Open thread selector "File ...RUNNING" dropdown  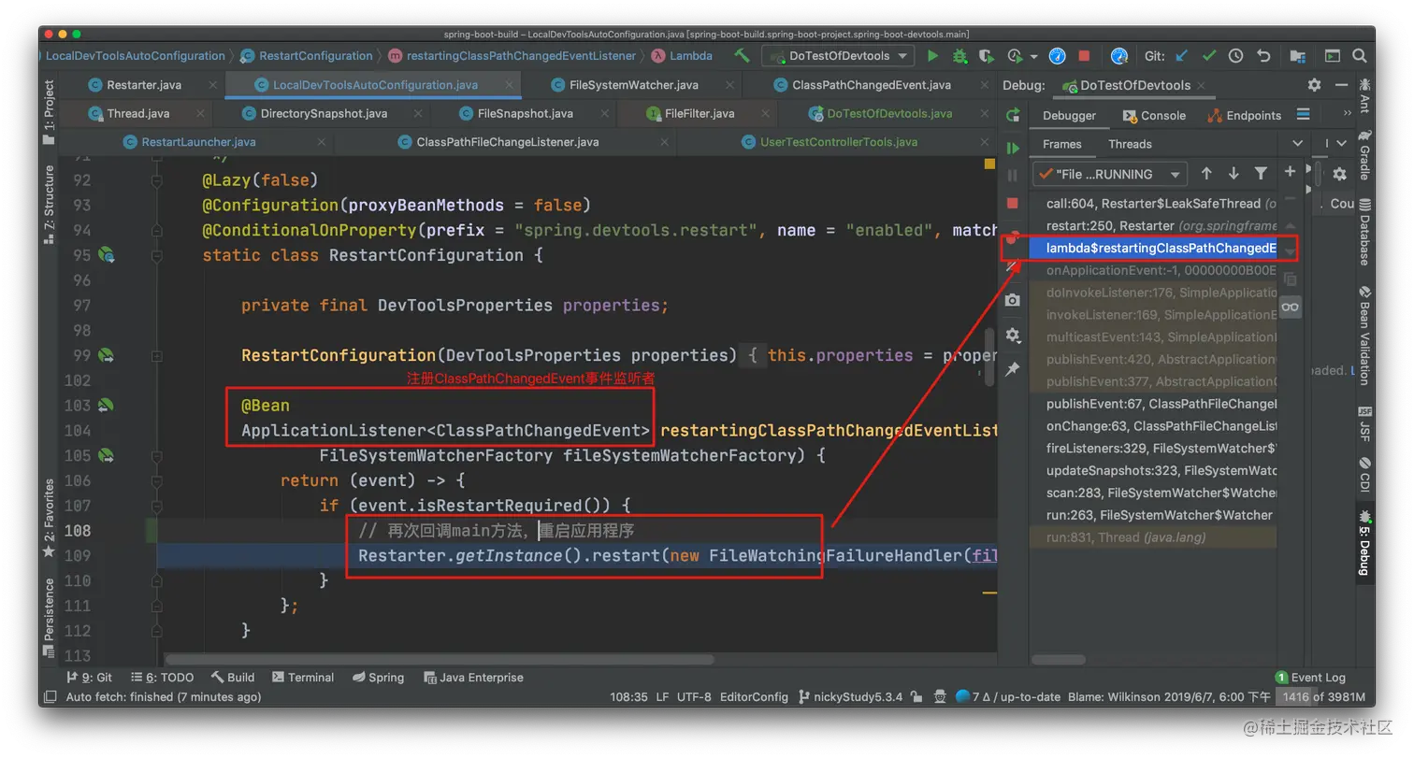(x=1110, y=174)
